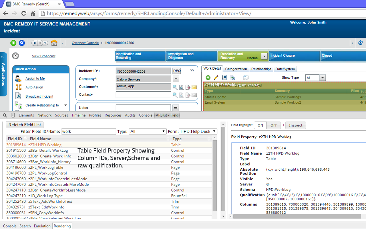Open the ARSKit - Field panel tab

[x=167, y=115]
